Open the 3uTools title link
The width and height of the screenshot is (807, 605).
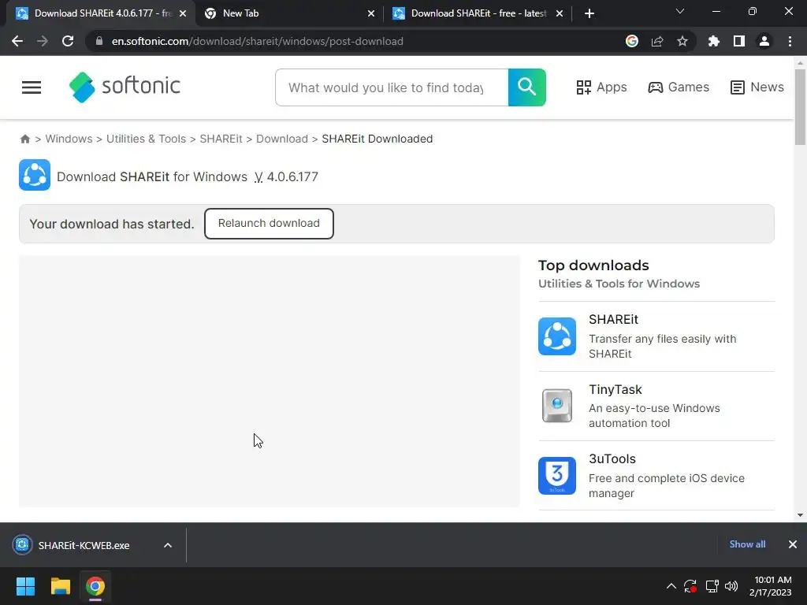612,459
